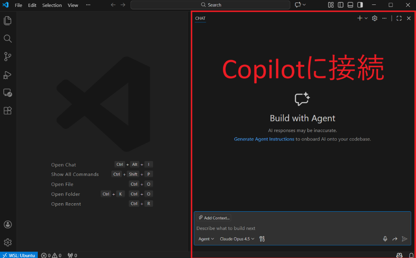
Task: Toggle the primary side bar
Action: (x=341, y=5)
